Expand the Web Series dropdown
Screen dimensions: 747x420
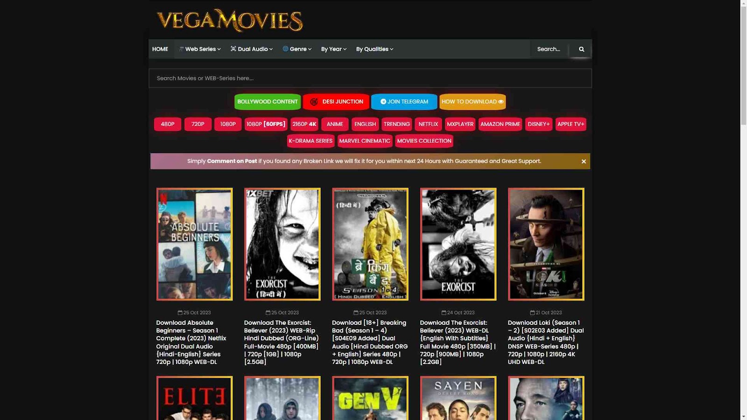click(x=200, y=49)
